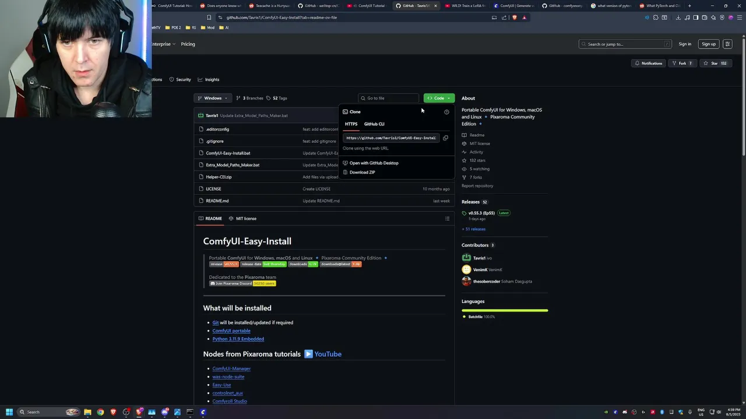This screenshot has height=419, width=746.
Task: Launch Chrome from the Windows taskbar
Action: (x=100, y=412)
